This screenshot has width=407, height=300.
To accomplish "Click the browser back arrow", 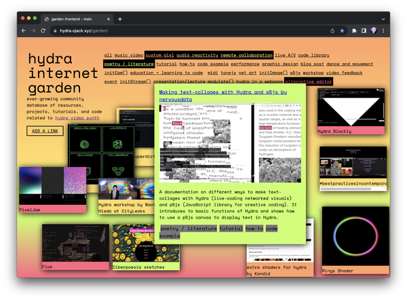I will (24, 31).
